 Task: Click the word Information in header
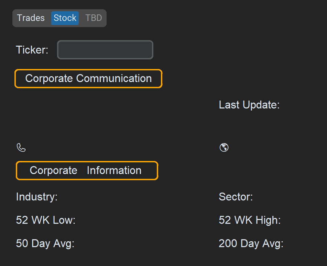click(x=114, y=171)
